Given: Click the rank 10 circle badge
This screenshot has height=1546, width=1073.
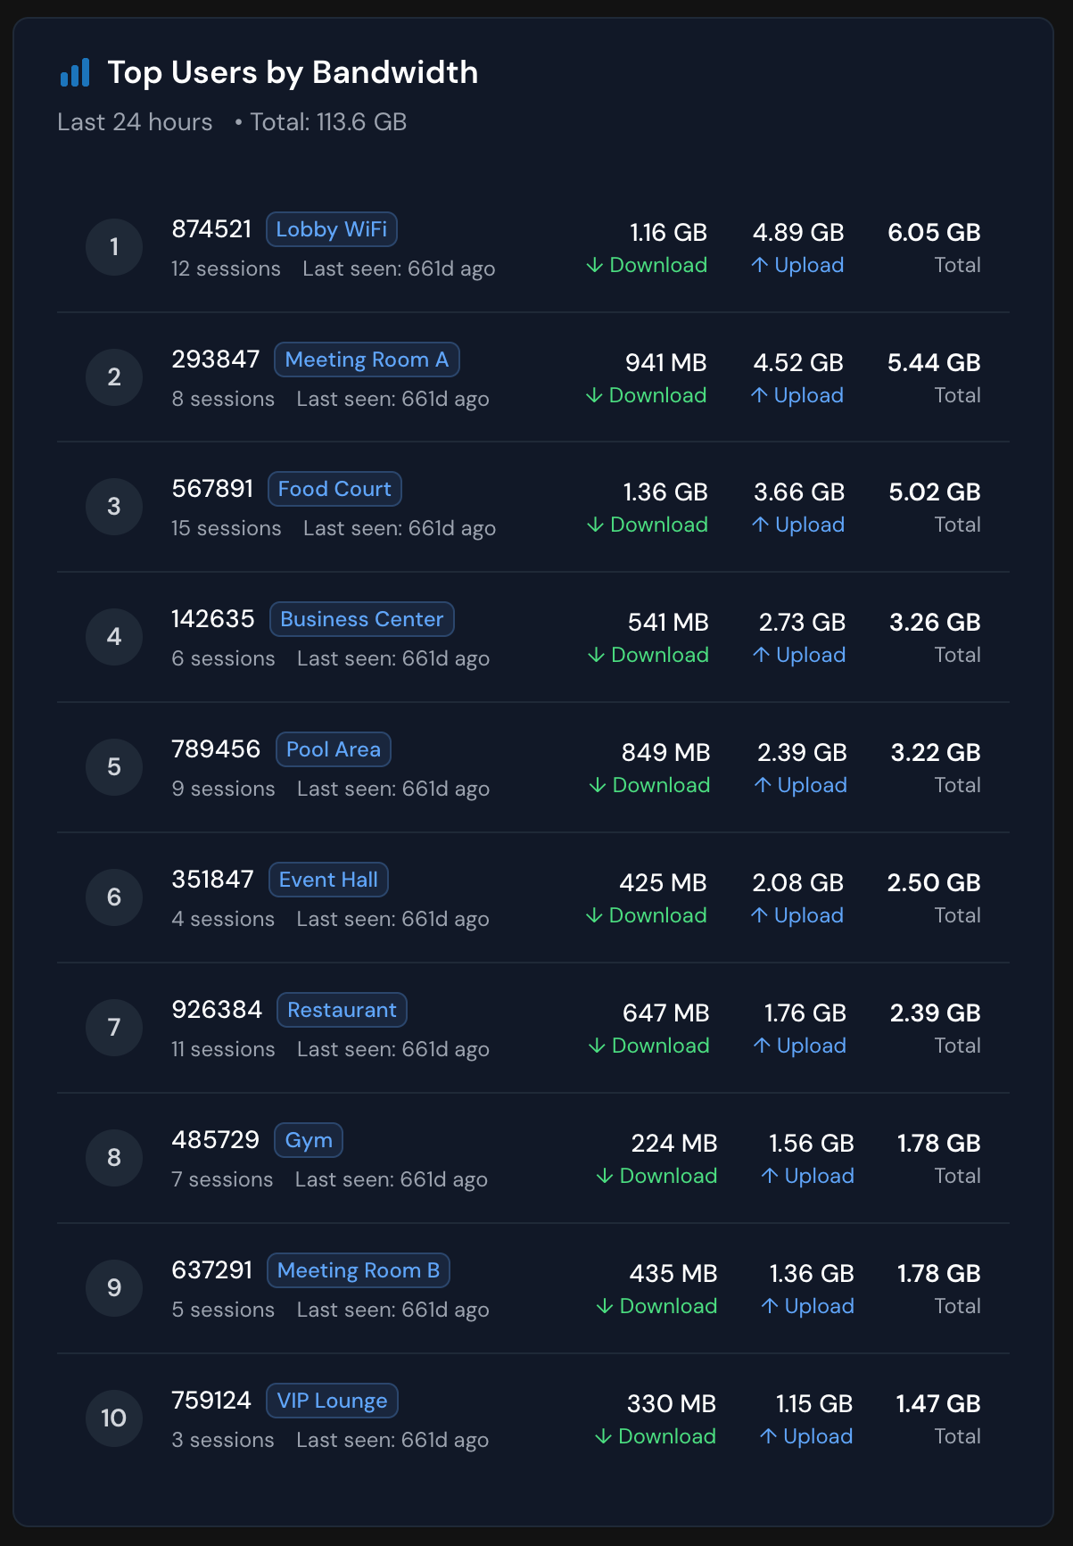Looking at the screenshot, I should pos(114,1418).
